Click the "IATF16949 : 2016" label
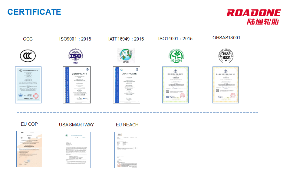 pos(126,39)
